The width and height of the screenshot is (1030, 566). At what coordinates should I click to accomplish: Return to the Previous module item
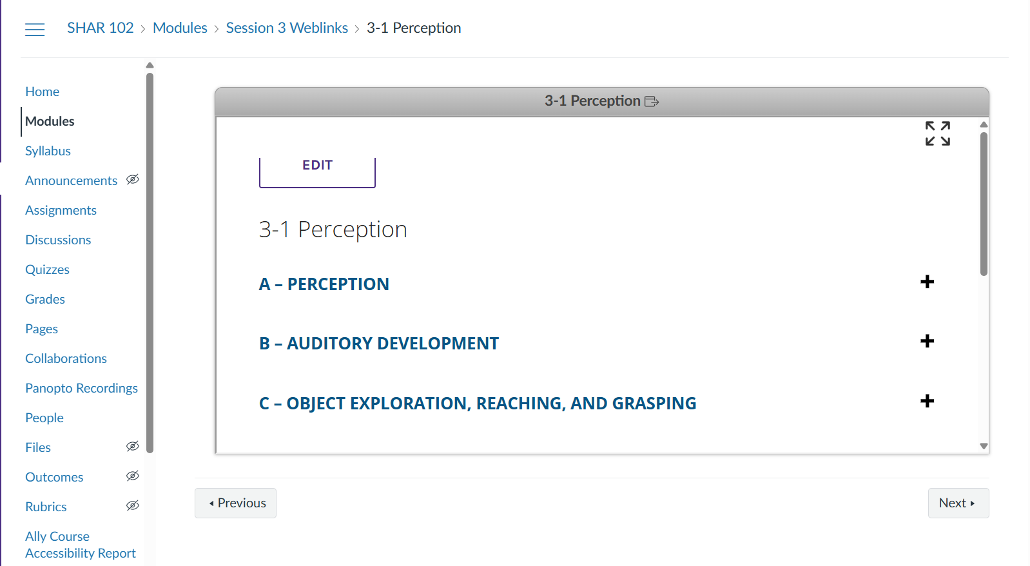pyautogui.click(x=236, y=503)
